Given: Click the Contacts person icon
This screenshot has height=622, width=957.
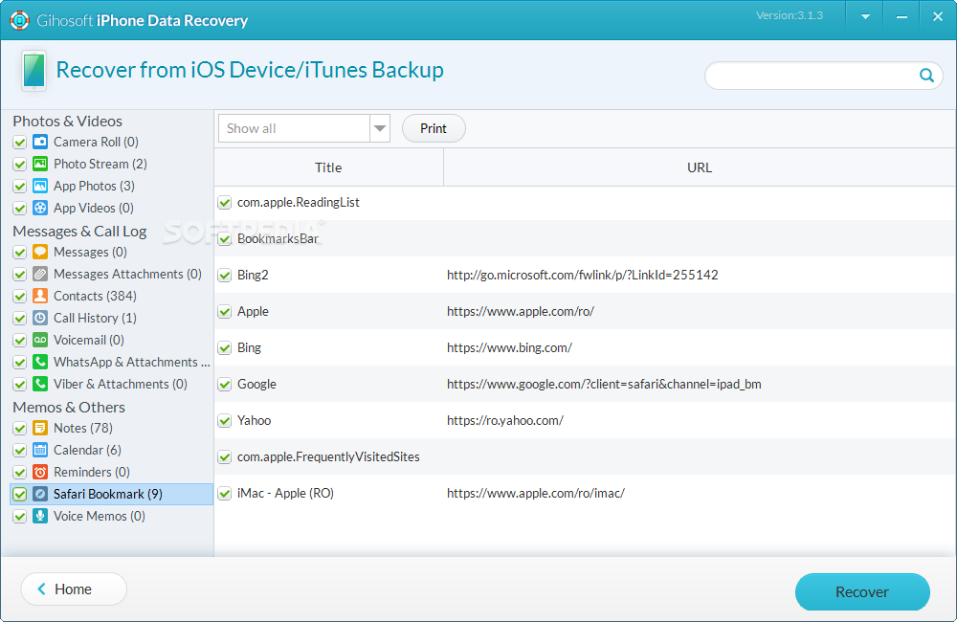Looking at the screenshot, I should [40, 296].
